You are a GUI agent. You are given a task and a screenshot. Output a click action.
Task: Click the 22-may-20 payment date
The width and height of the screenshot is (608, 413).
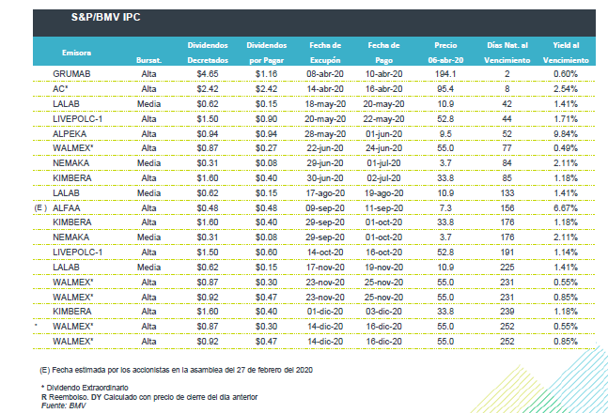pyautogui.click(x=383, y=119)
